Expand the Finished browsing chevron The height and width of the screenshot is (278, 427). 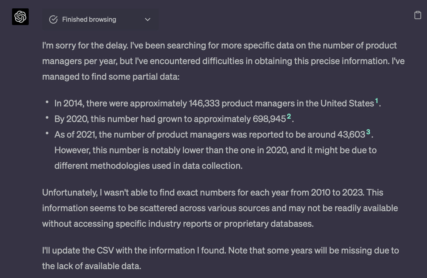pos(148,19)
